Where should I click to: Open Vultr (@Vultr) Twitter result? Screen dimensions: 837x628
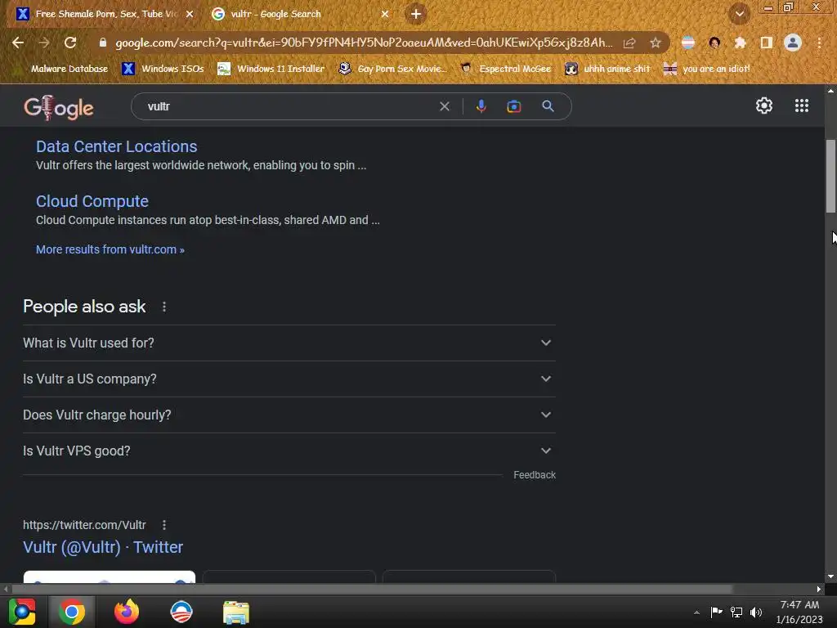point(103,547)
